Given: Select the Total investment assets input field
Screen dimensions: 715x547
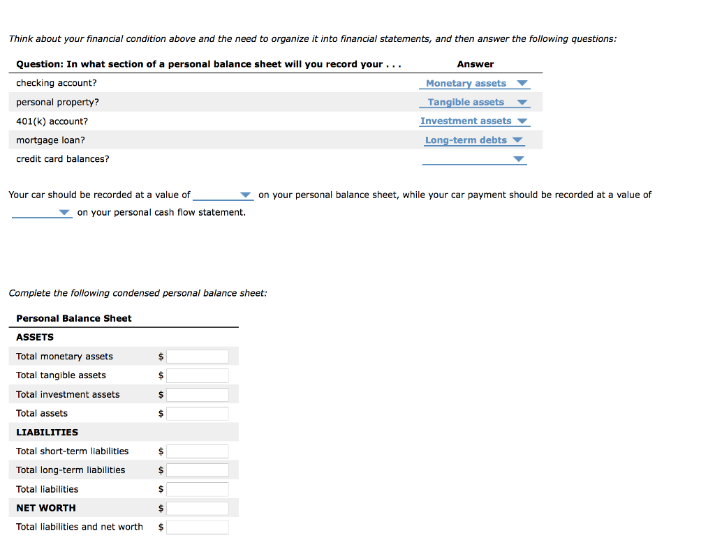Looking at the screenshot, I should pyautogui.click(x=198, y=395).
